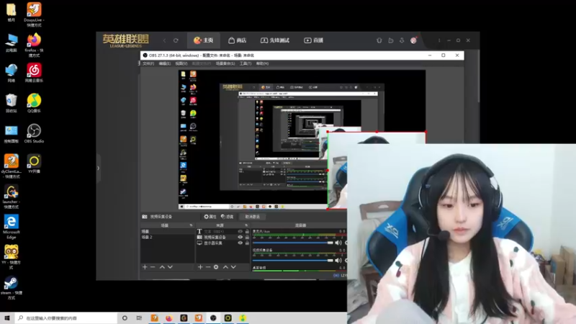Open OBS 工具(T) menu

pyautogui.click(x=246, y=63)
